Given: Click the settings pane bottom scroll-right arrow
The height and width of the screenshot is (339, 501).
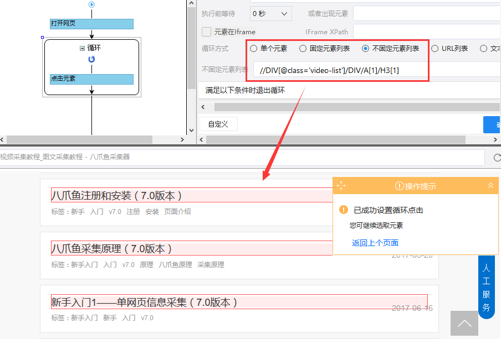Looking at the screenshot, I should click(495, 140).
